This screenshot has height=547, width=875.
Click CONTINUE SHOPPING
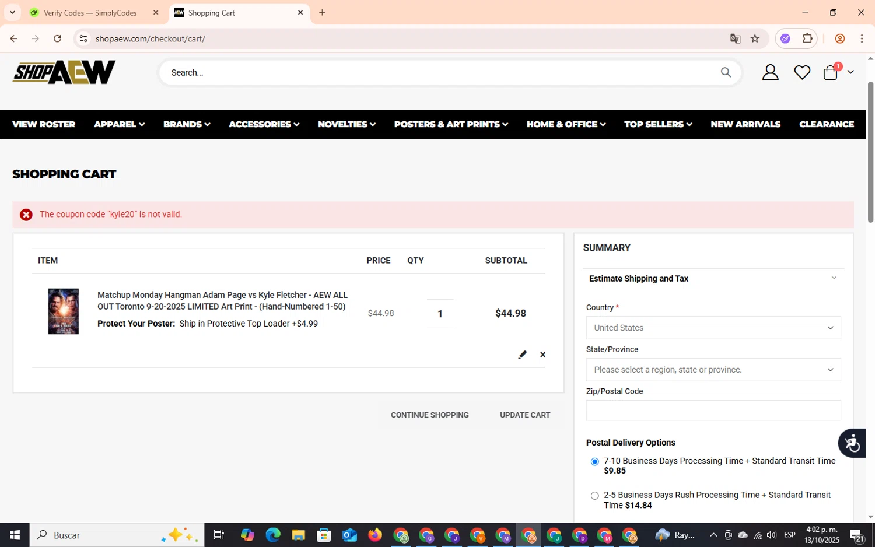[x=430, y=415]
